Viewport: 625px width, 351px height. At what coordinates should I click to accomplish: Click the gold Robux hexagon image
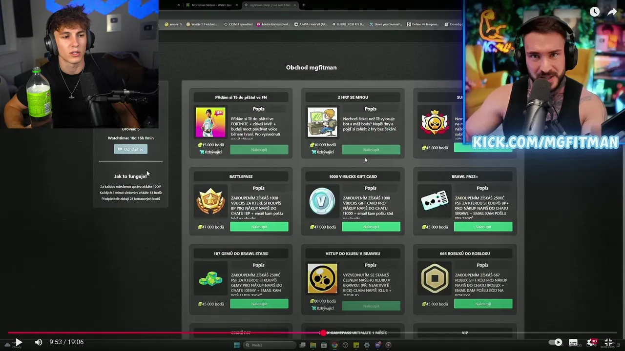(x=434, y=279)
